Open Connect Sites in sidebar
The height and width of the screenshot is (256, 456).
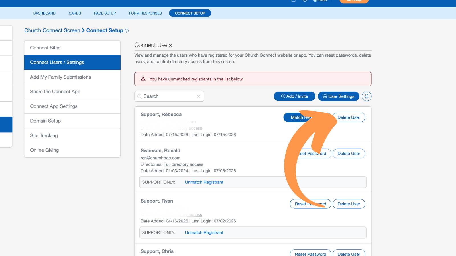pos(72,48)
